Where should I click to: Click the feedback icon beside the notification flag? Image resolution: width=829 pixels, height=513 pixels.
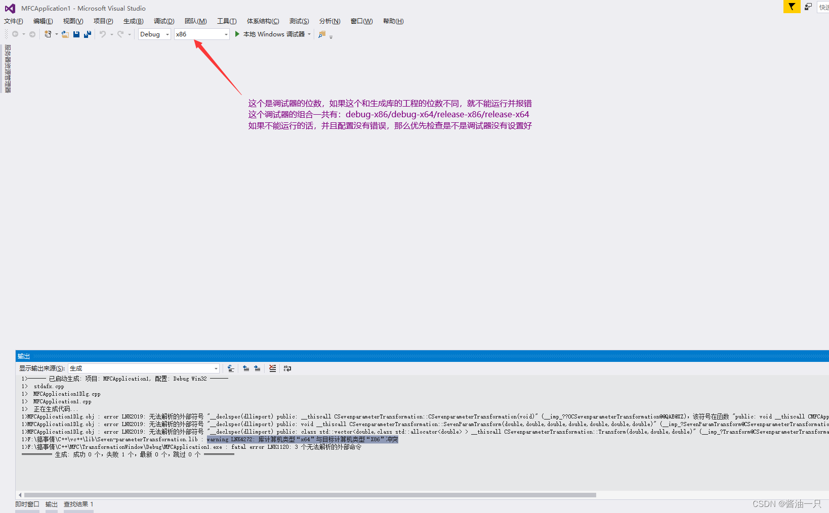tap(808, 7)
